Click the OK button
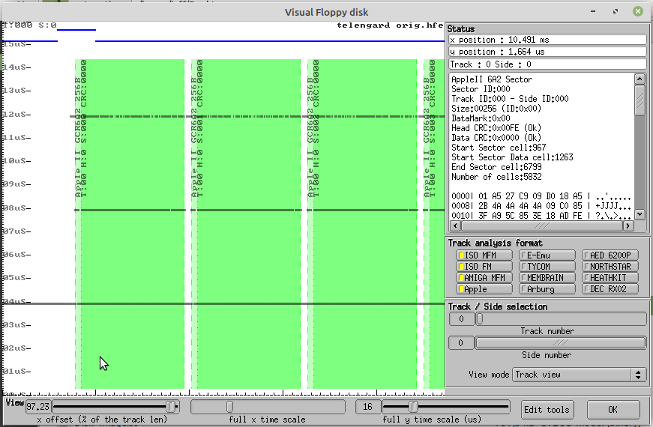Viewport: 653px width, 427px height. pyautogui.click(x=613, y=410)
